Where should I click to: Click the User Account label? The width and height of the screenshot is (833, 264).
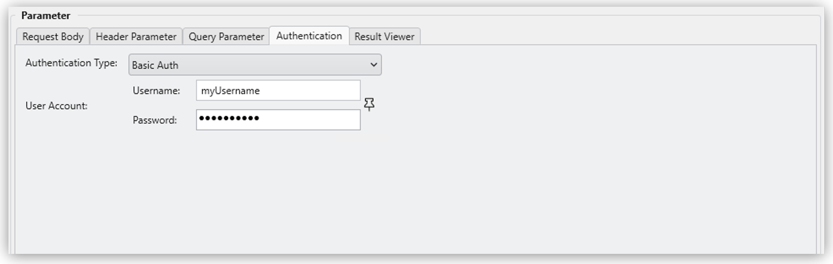tap(56, 106)
